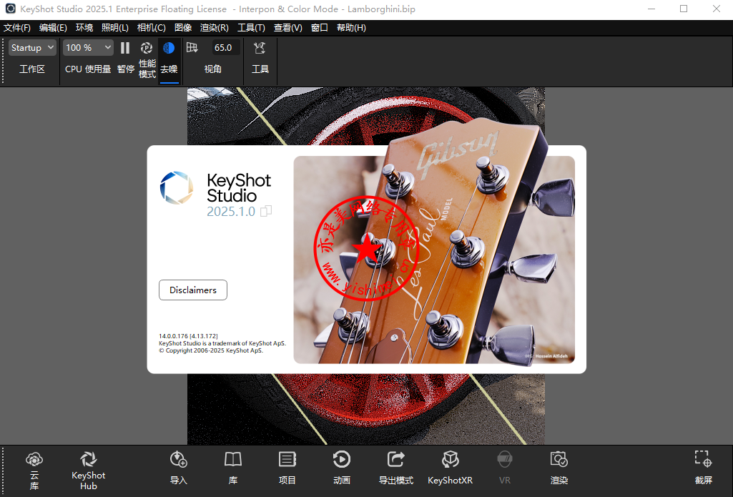Click the Disclaimers button
Screen dimensions: 733x497
pos(193,290)
